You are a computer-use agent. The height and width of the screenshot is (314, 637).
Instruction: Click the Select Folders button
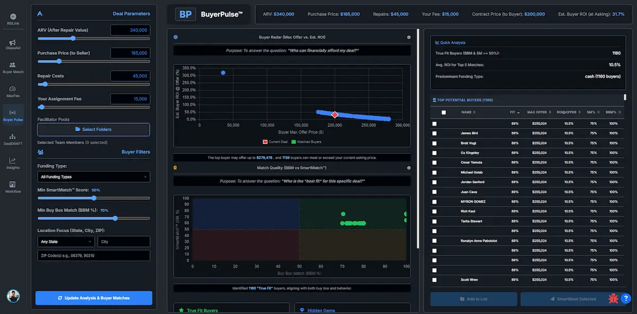(93, 129)
